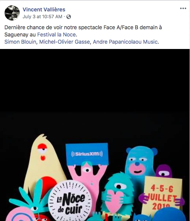Open the Simon Blouin tagged profile

(x=20, y=42)
